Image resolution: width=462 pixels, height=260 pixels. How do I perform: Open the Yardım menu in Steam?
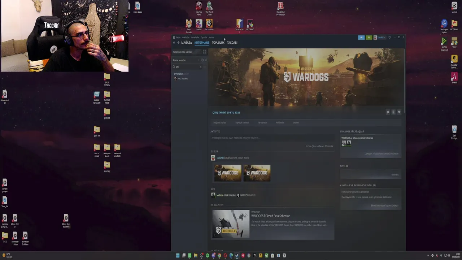212,37
